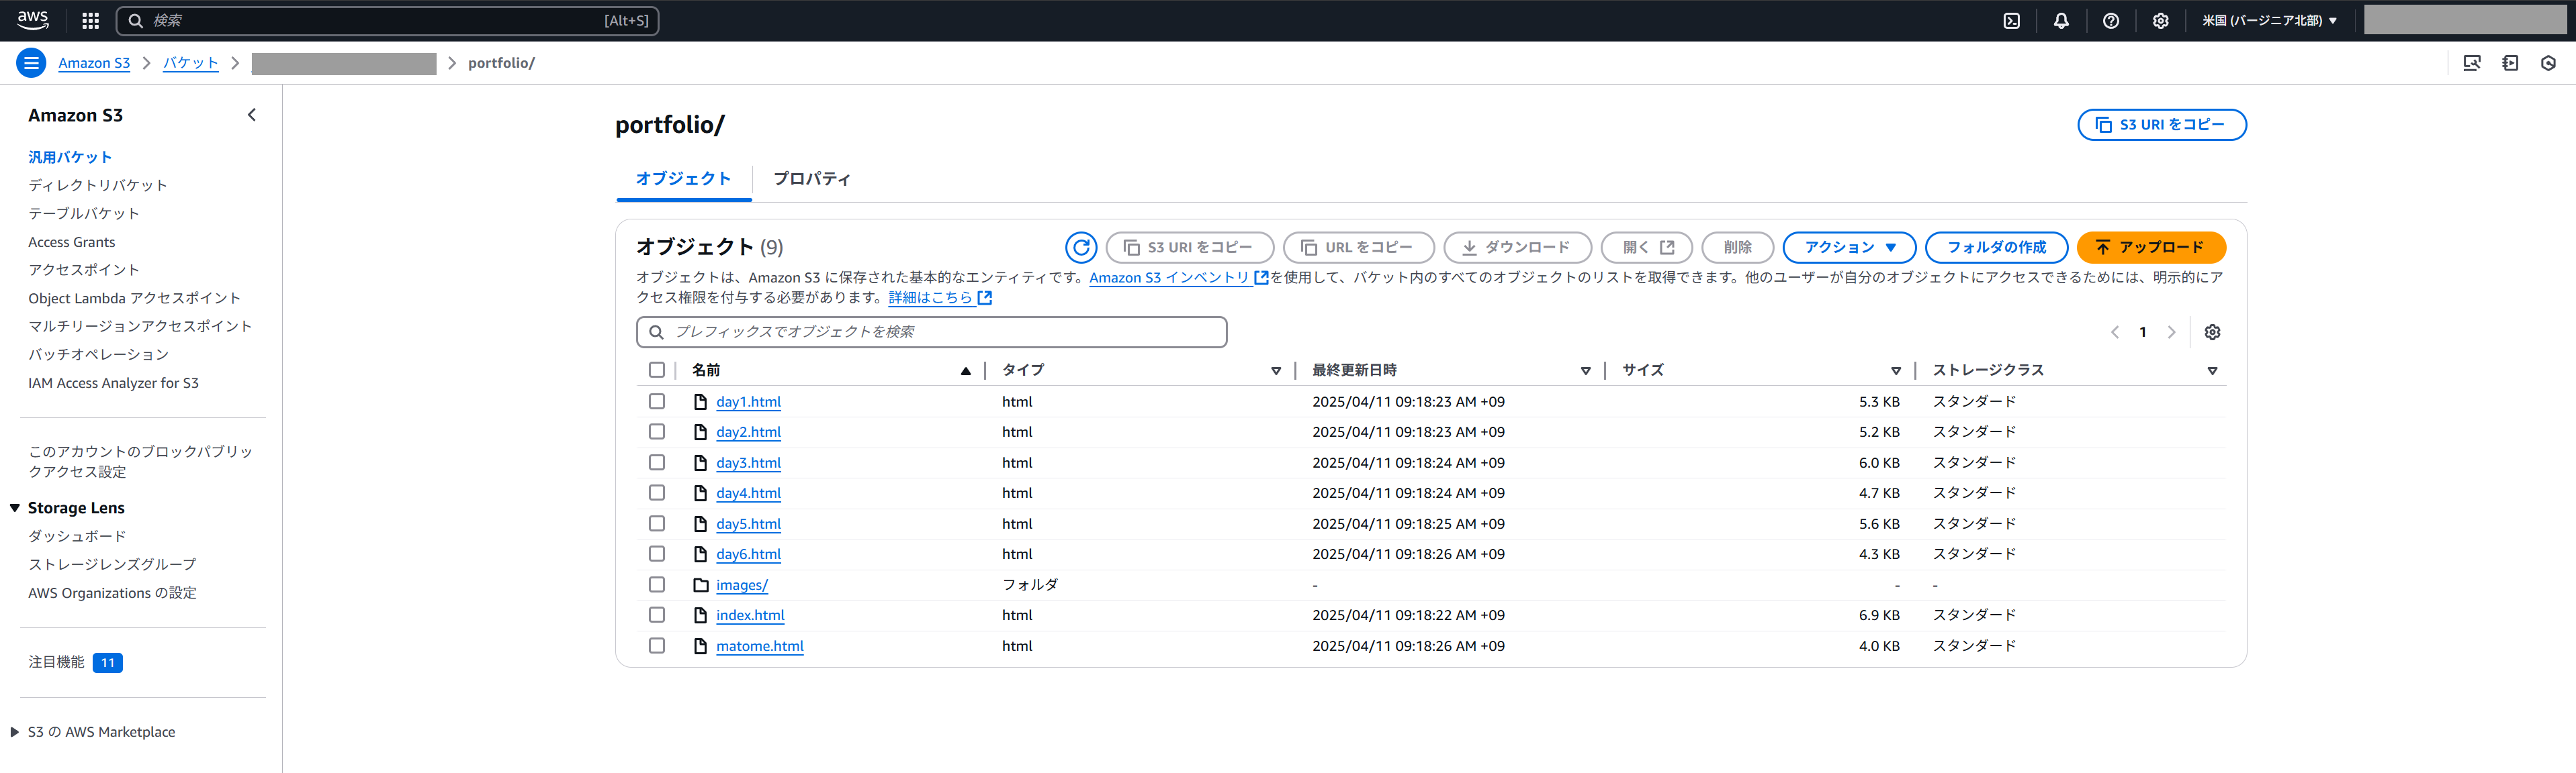Click the アップロード button

2151,247
